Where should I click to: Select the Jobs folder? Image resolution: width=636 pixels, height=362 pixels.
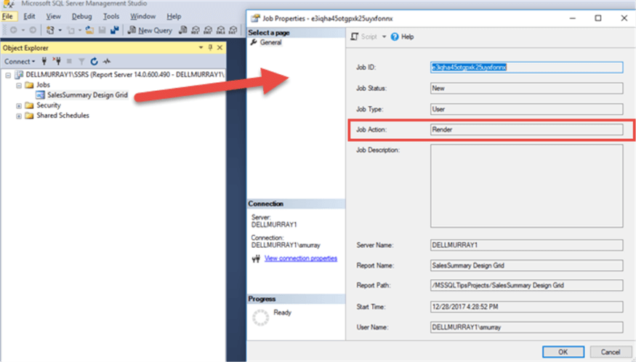[x=43, y=85]
